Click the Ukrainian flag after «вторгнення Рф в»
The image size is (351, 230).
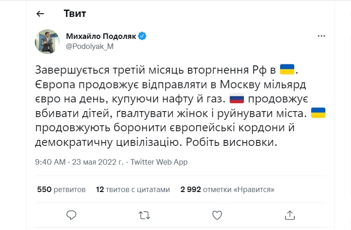(x=288, y=70)
